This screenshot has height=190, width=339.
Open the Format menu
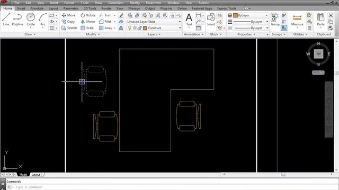click(69, 3)
